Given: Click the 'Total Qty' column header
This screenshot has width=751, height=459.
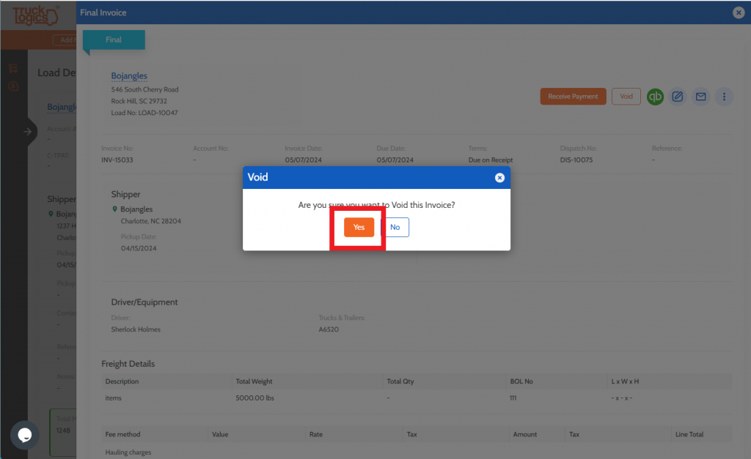Looking at the screenshot, I should [400, 381].
